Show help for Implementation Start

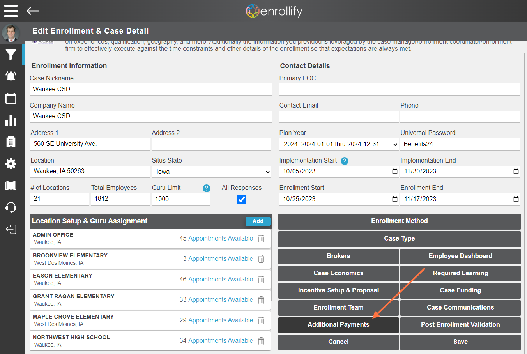click(345, 161)
